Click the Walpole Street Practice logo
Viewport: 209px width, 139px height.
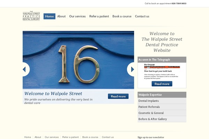pos(31,16)
